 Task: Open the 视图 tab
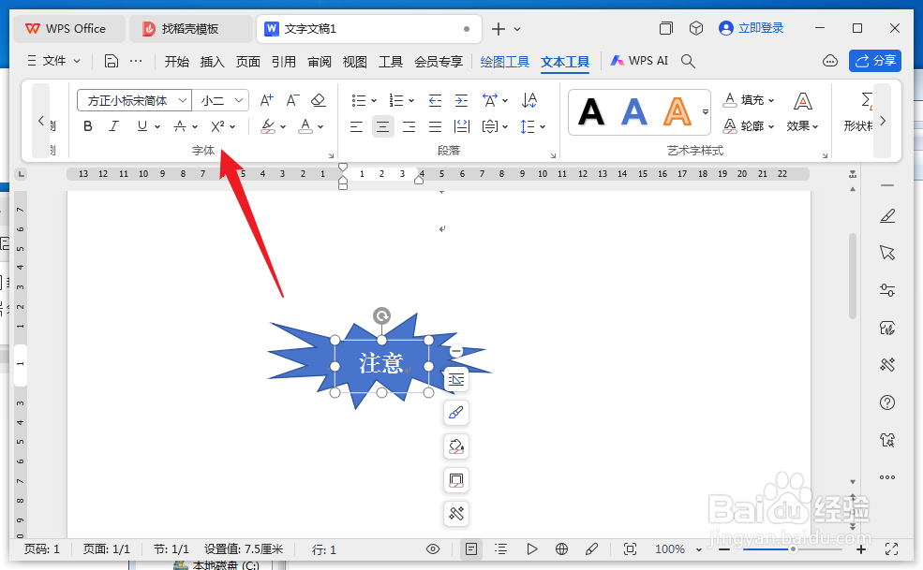(355, 62)
